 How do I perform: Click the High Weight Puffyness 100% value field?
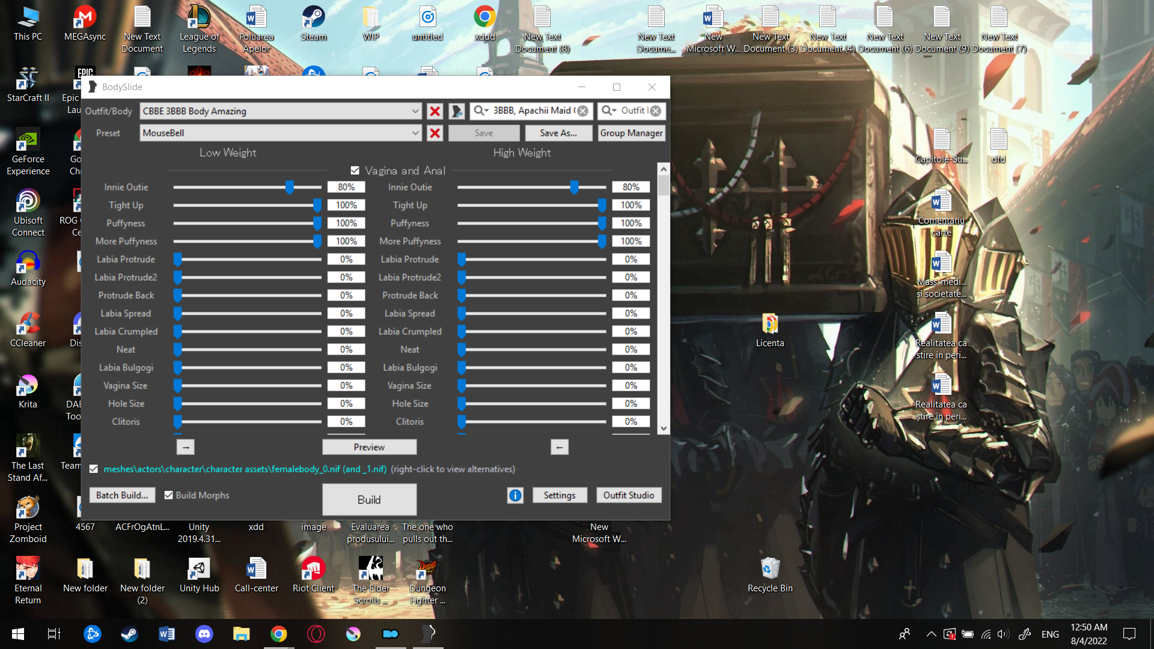click(631, 224)
